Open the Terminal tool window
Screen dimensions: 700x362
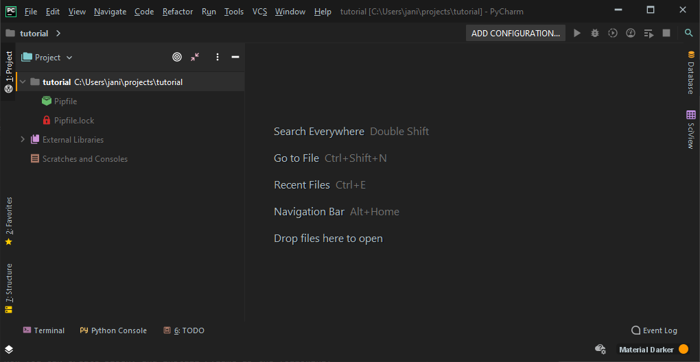(x=44, y=330)
